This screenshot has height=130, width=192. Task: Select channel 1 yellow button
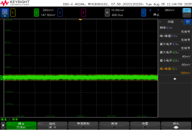tap(13, 13)
